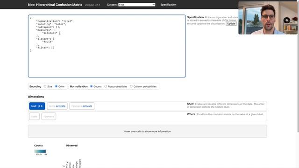Open the Specification menu item in header
The width and height of the screenshot is (299, 168).
coord(168,5)
